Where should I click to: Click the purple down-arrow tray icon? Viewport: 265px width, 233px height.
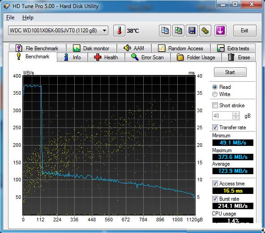(x=220, y=31)
